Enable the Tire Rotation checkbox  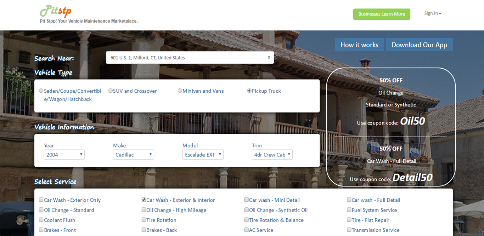(x=144, y=220)
